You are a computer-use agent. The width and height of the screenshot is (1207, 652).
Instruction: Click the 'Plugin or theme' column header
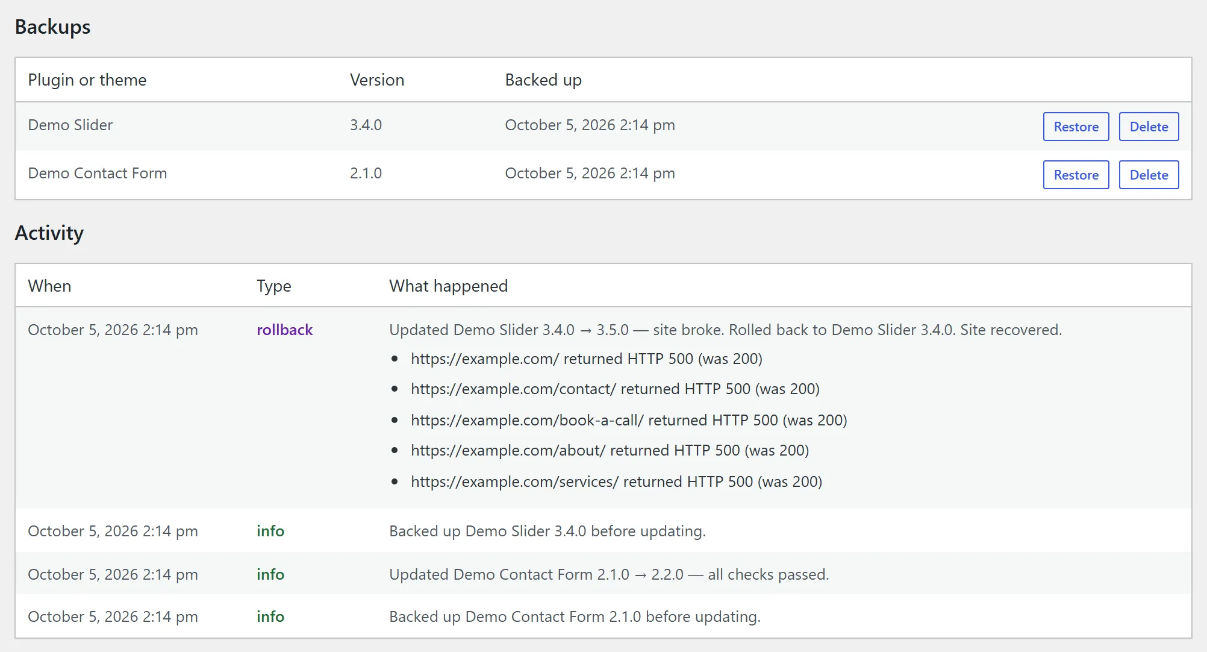[x=87, y=80]
